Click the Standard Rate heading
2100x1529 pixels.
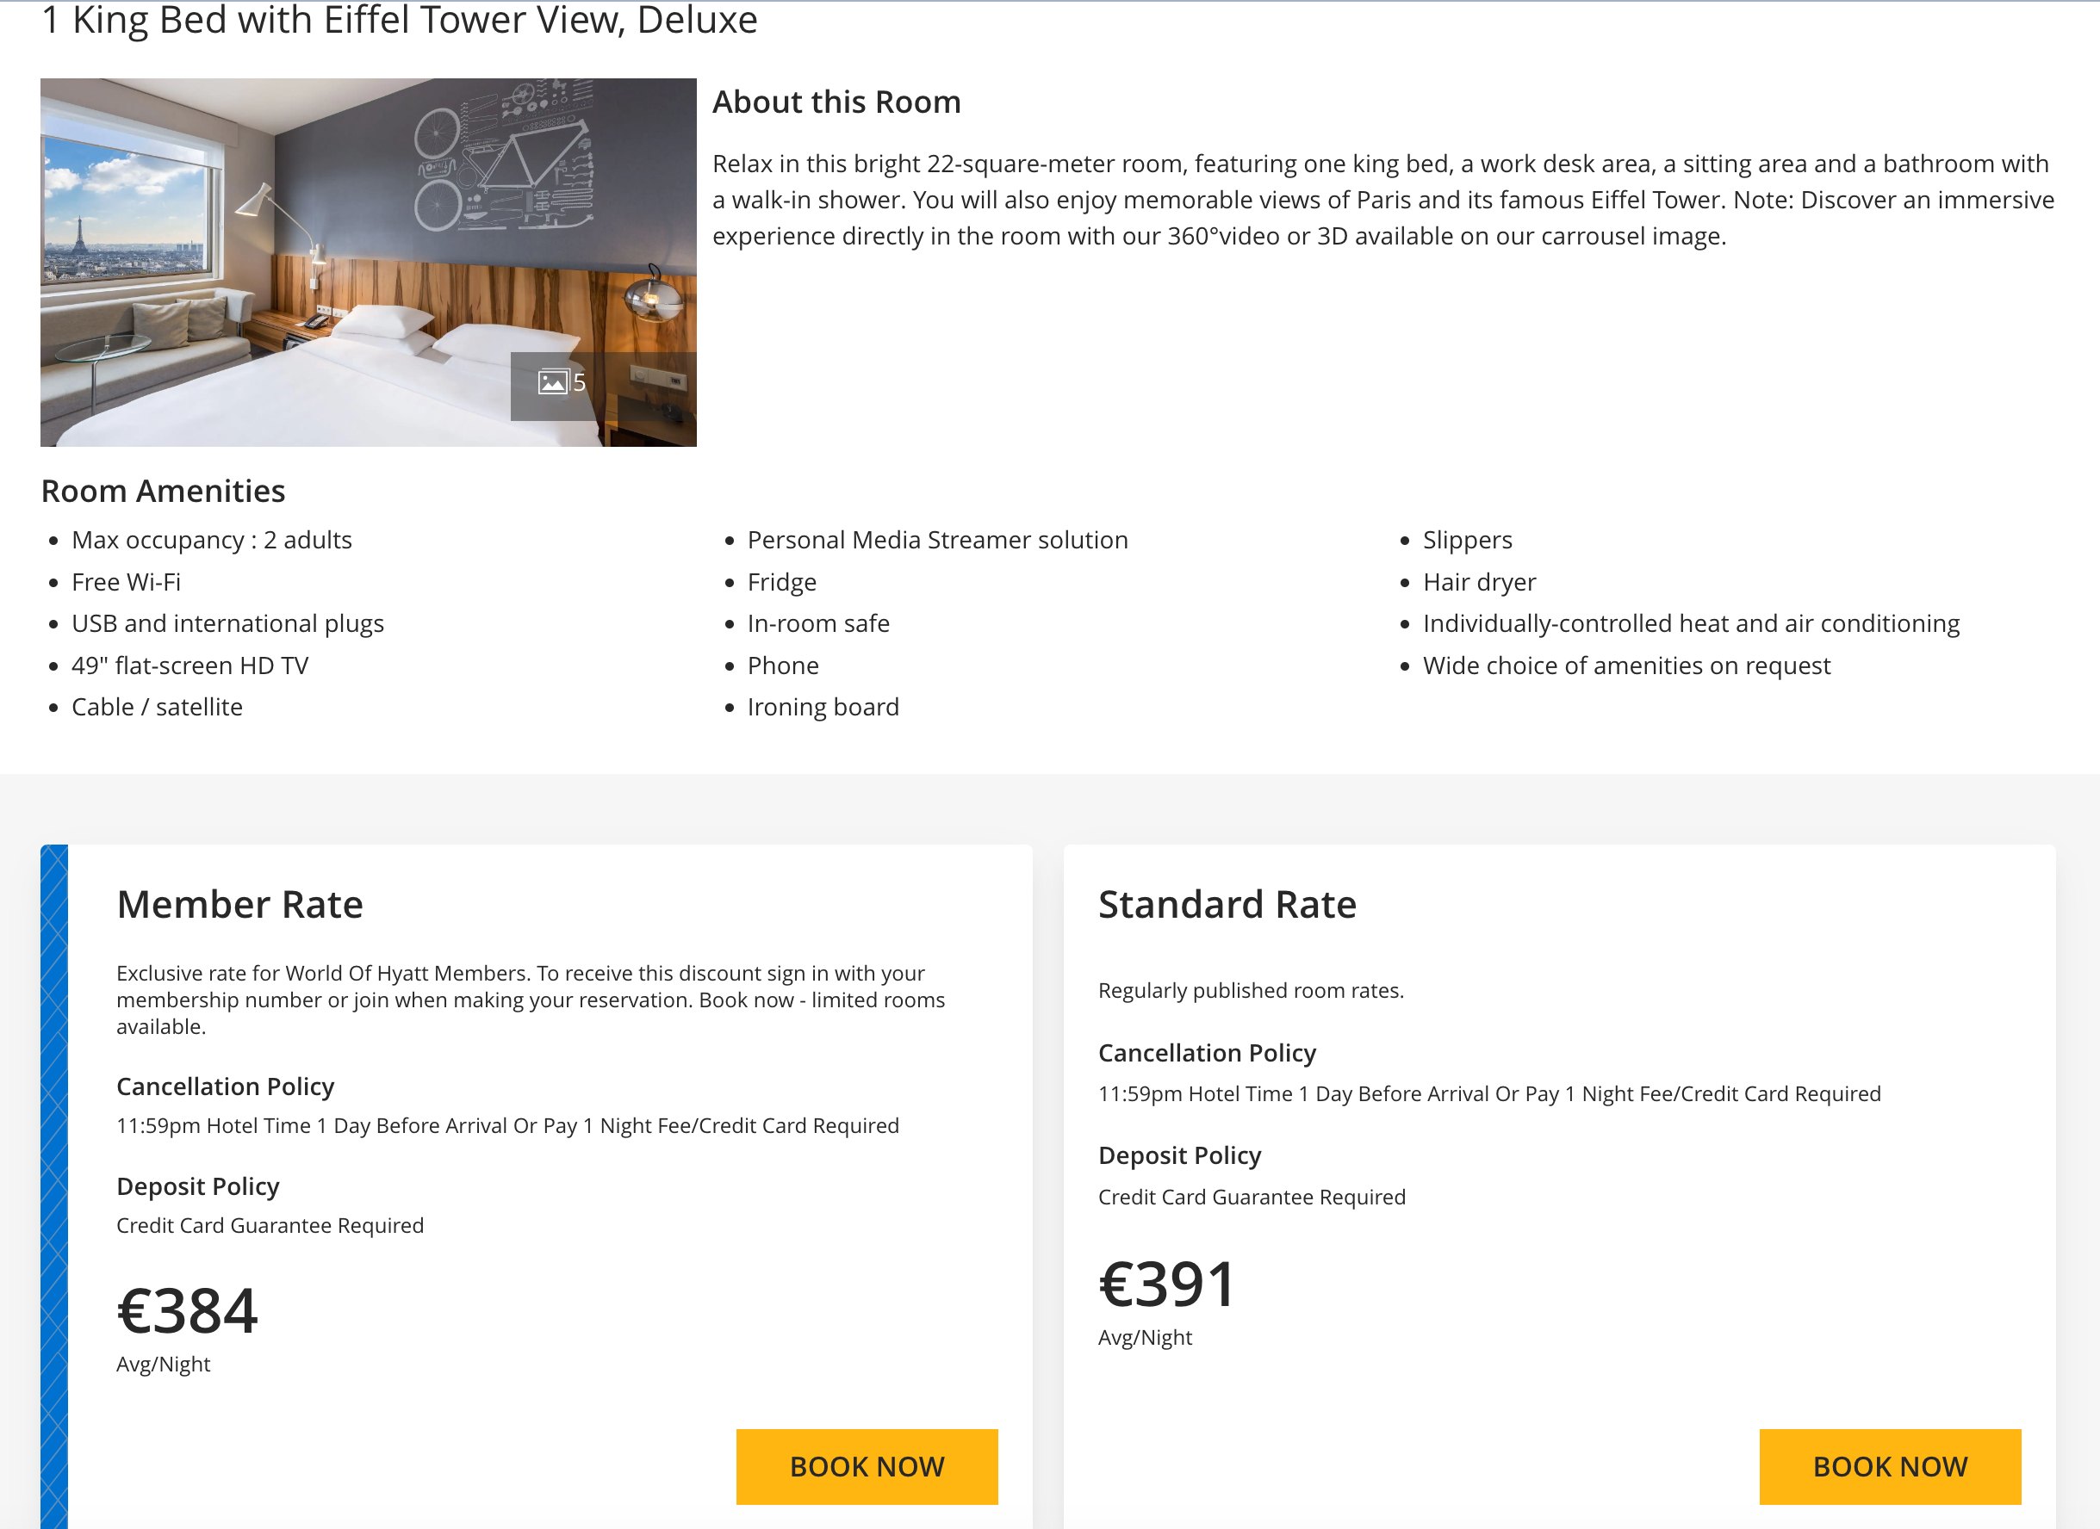click(1227, 904)
